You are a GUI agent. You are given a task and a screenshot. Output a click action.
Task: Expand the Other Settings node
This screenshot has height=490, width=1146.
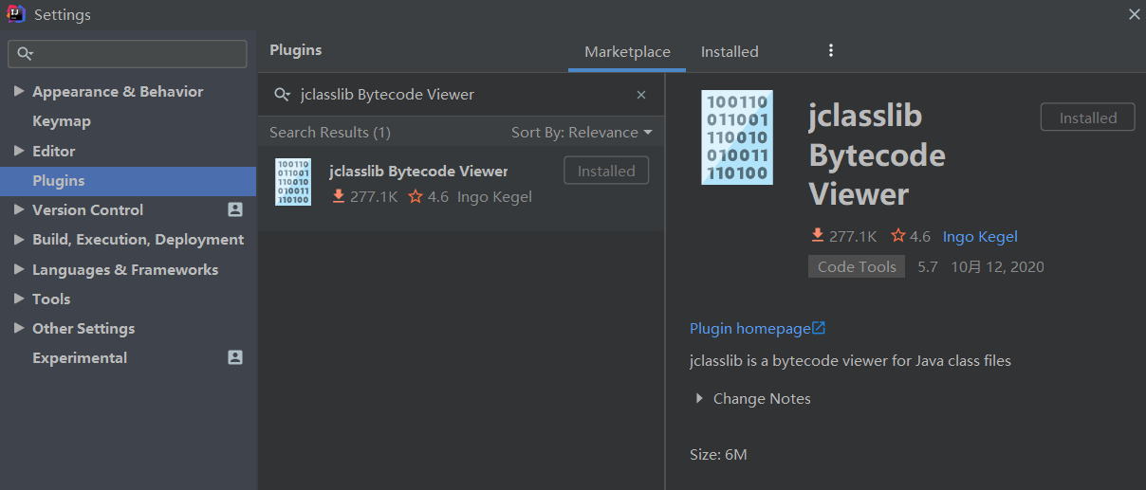tap(19, 328)
